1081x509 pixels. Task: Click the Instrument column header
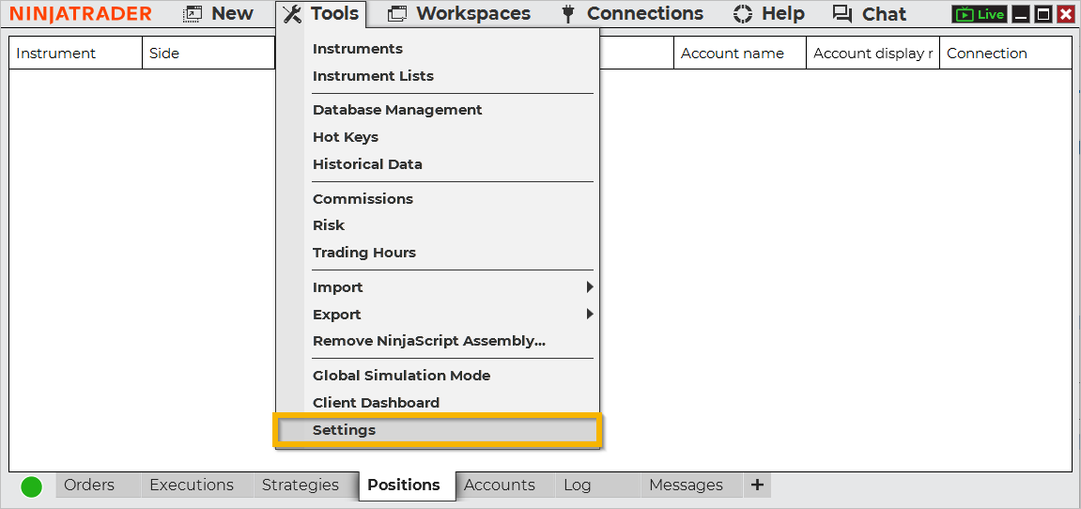tap(75, 54)
